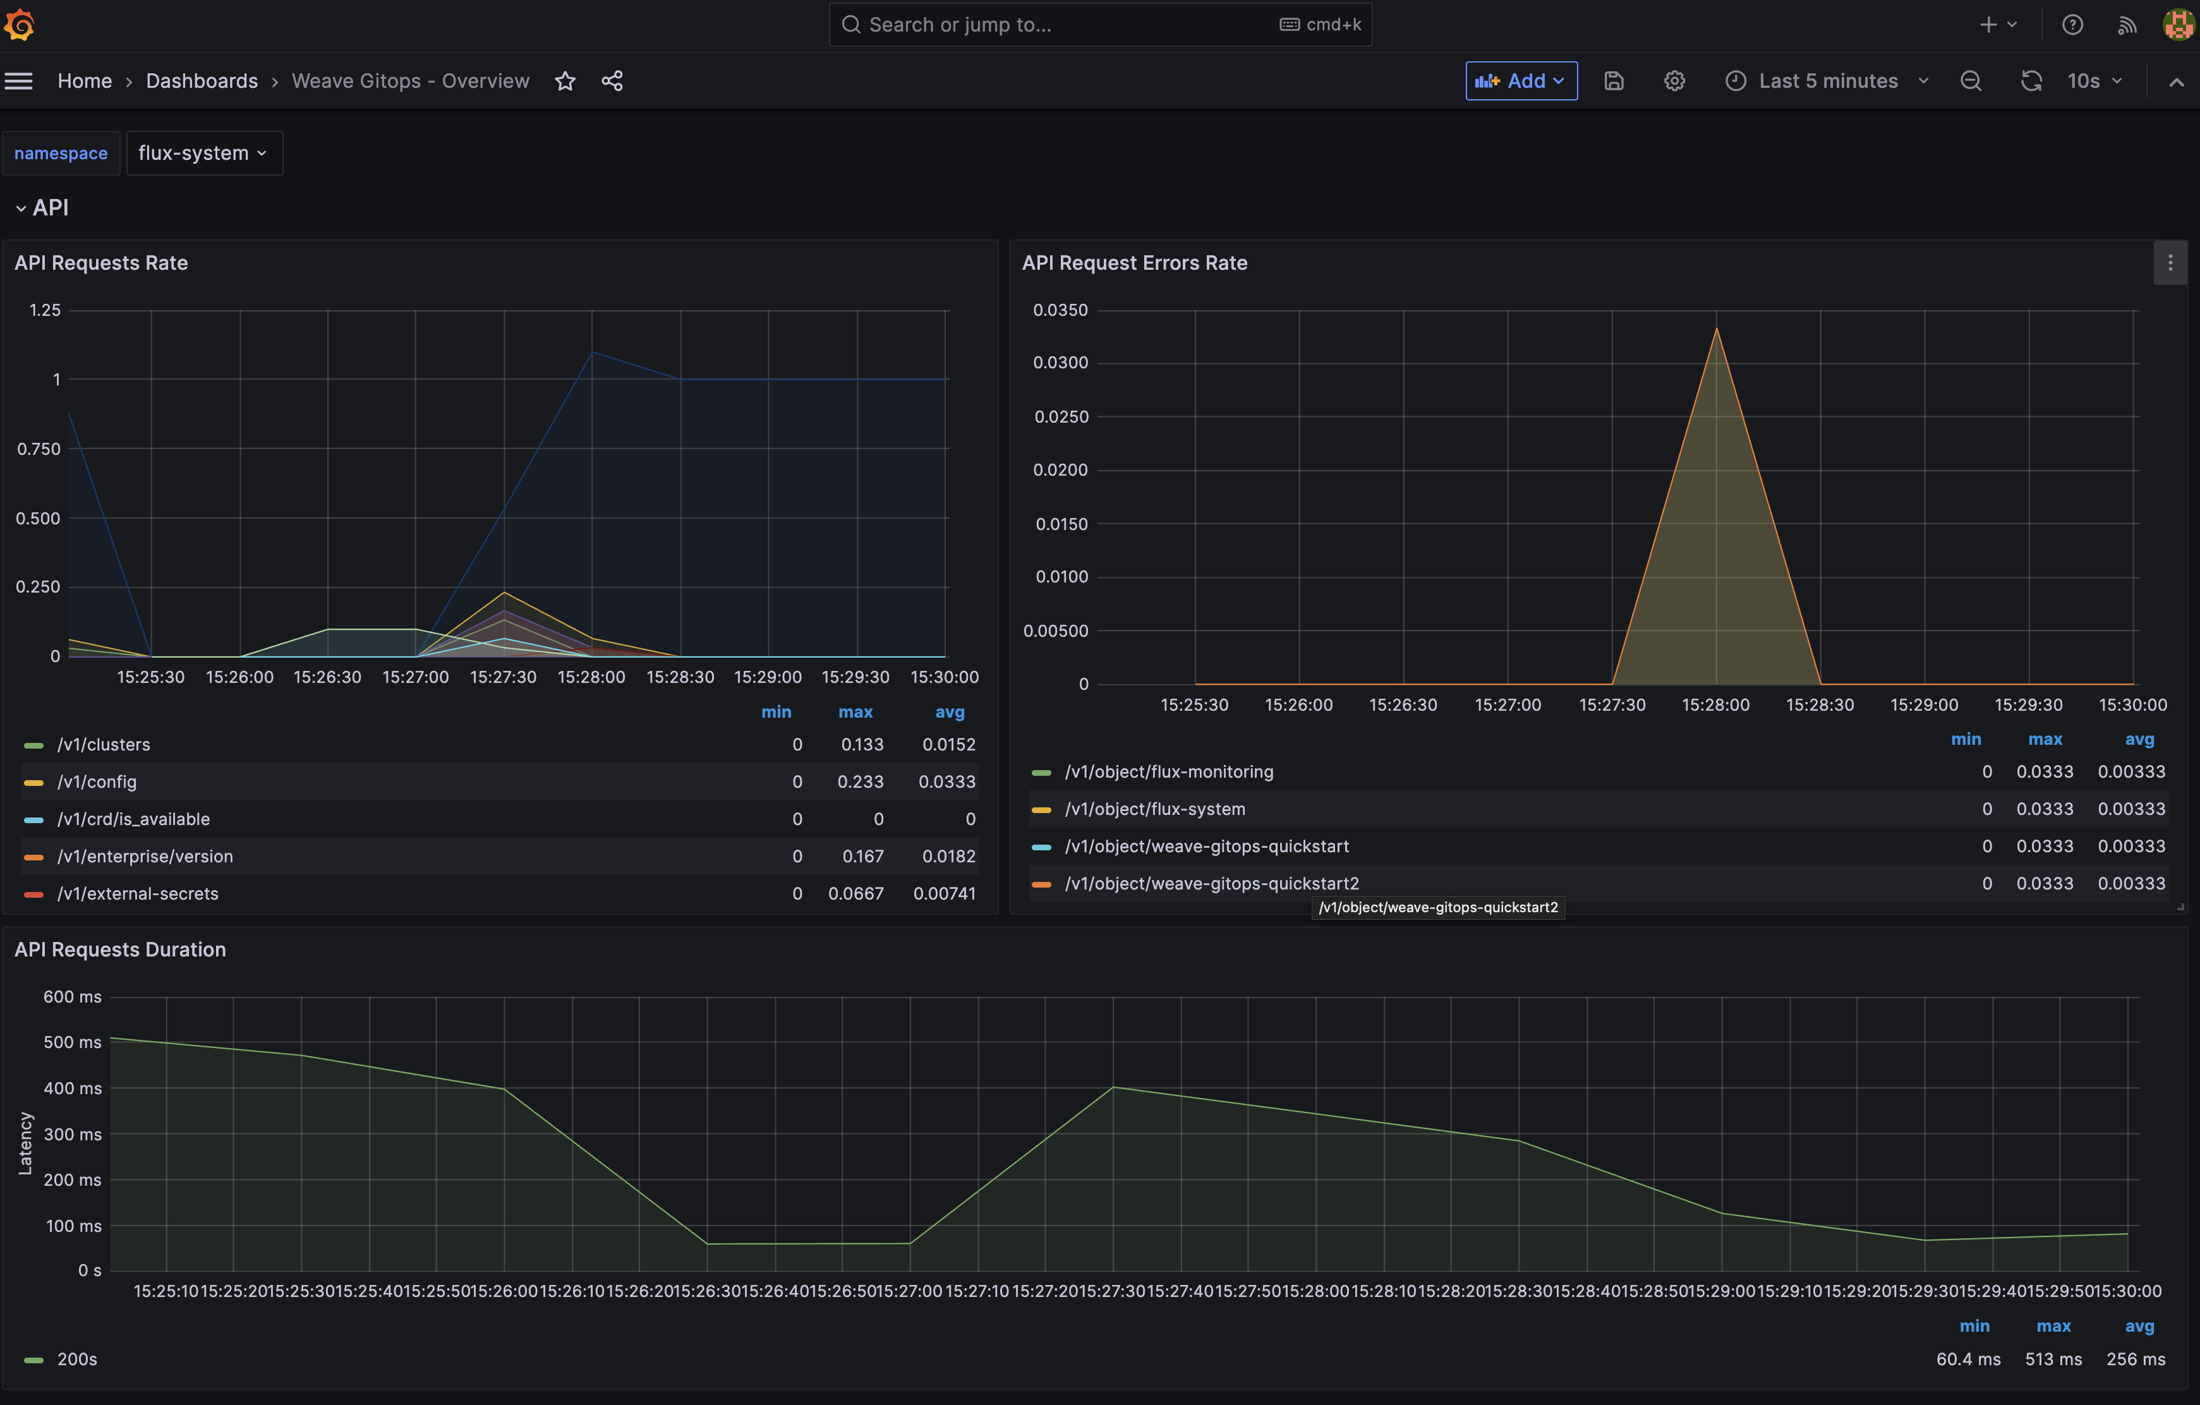Open the API Request Errors Rate panel menu
This screenshot has width=2200, height=1405.
coord(2171,263)
